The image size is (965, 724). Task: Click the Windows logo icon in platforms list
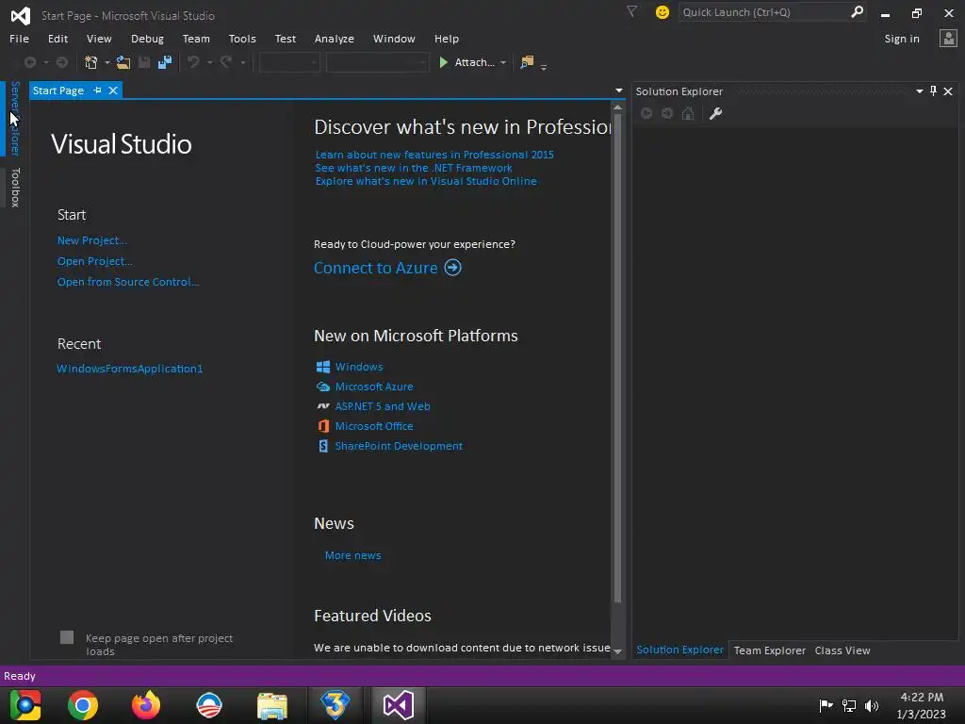click(x=323, y=367)
